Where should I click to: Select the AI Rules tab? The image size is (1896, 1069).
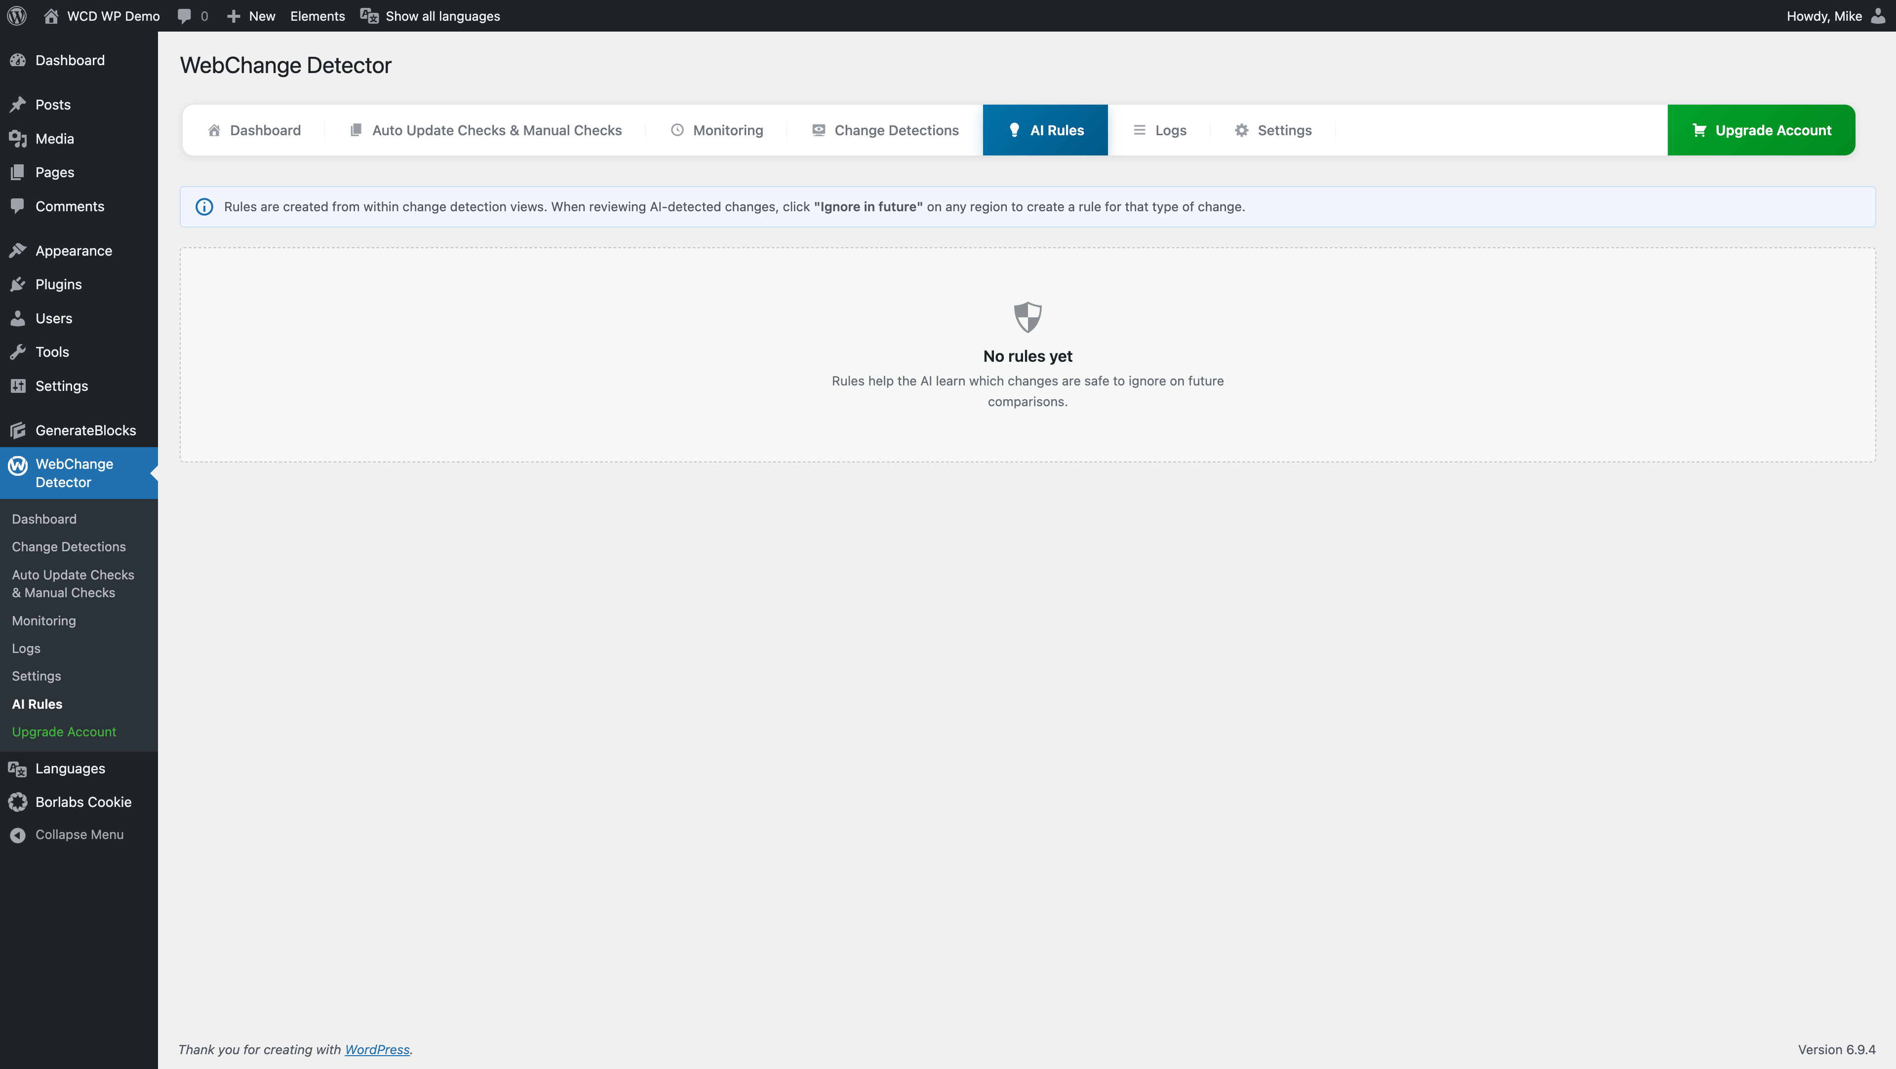[x=1045, y=130]
